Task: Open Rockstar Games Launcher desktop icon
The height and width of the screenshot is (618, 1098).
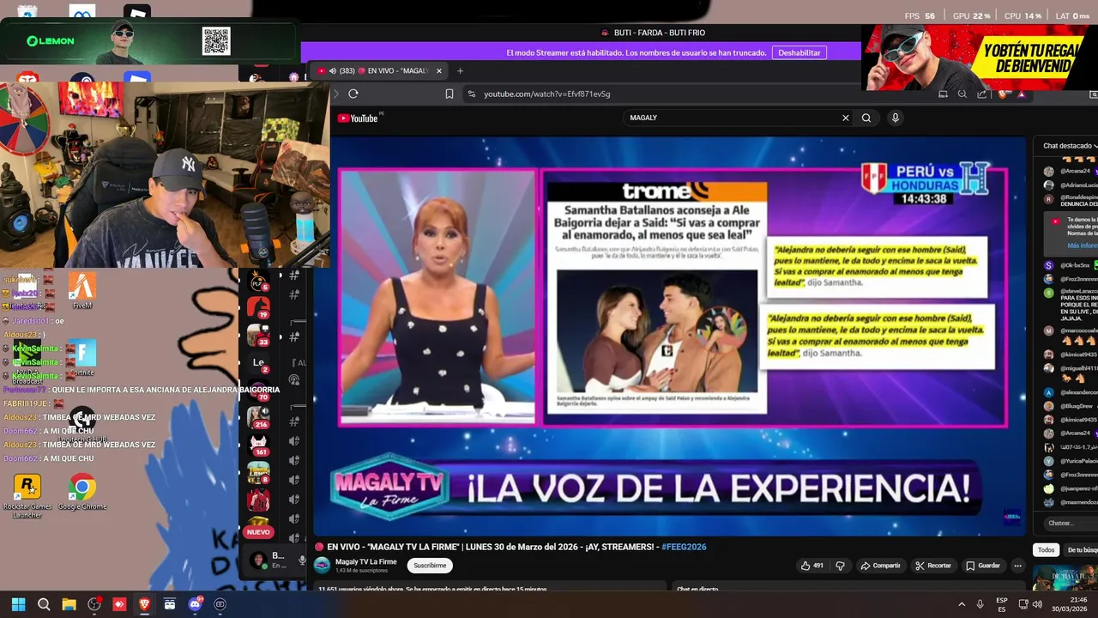Action: click(27, 495)
